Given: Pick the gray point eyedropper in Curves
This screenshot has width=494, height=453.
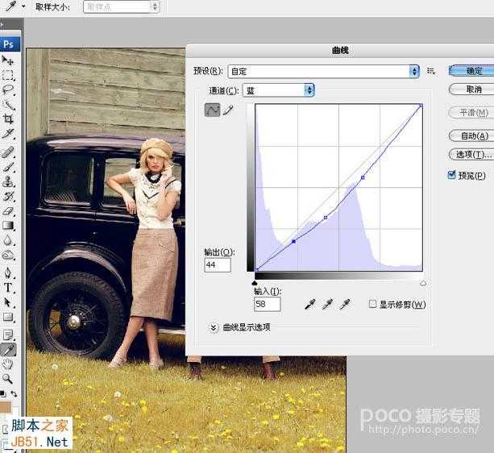Looking at the screenshot, I should (x=327, y=304).
